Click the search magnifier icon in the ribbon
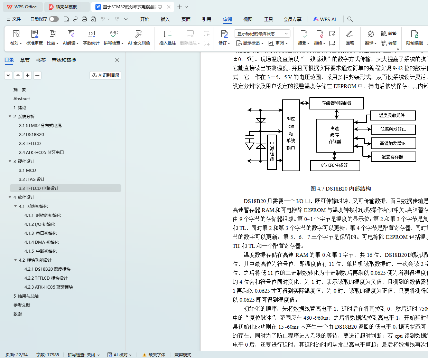Viewport: 428px width, 358px height. 350,19
